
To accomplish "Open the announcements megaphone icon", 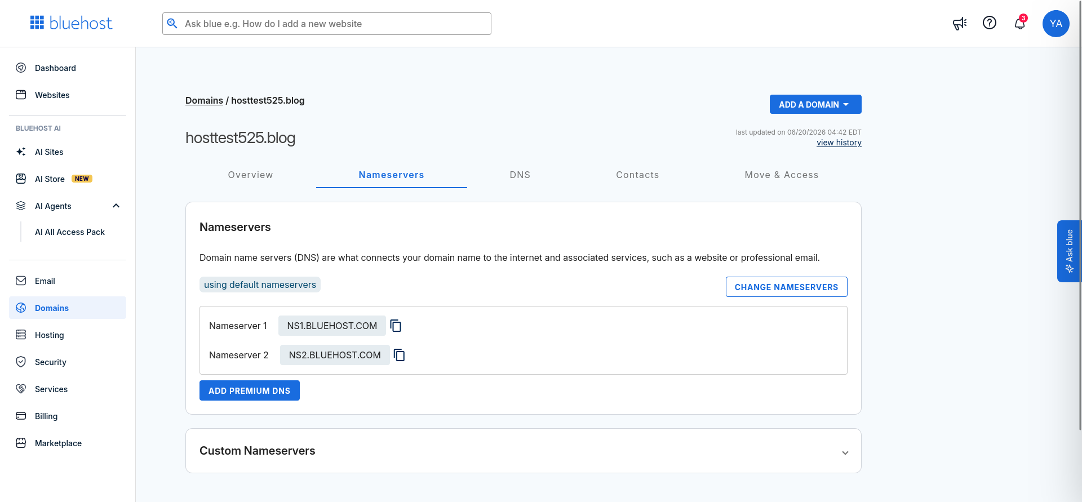I will (960, 23).
